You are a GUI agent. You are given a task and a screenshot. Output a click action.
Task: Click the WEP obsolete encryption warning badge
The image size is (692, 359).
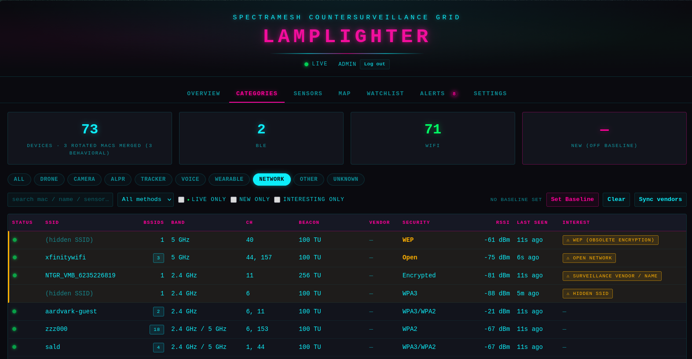(610, 240)
